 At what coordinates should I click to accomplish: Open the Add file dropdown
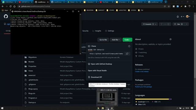115,40
